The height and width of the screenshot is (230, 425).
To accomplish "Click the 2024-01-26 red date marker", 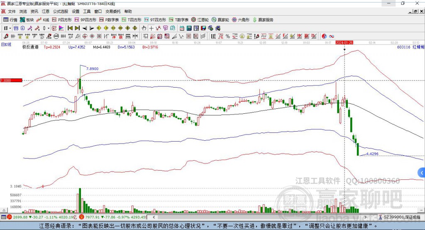I will pyautogui.click(x=344, y=43).
